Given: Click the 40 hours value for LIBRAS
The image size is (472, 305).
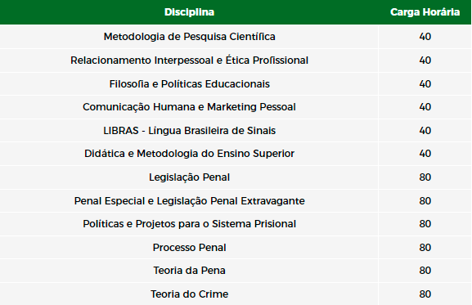Looking at the screenshot, I should (425, 131).
